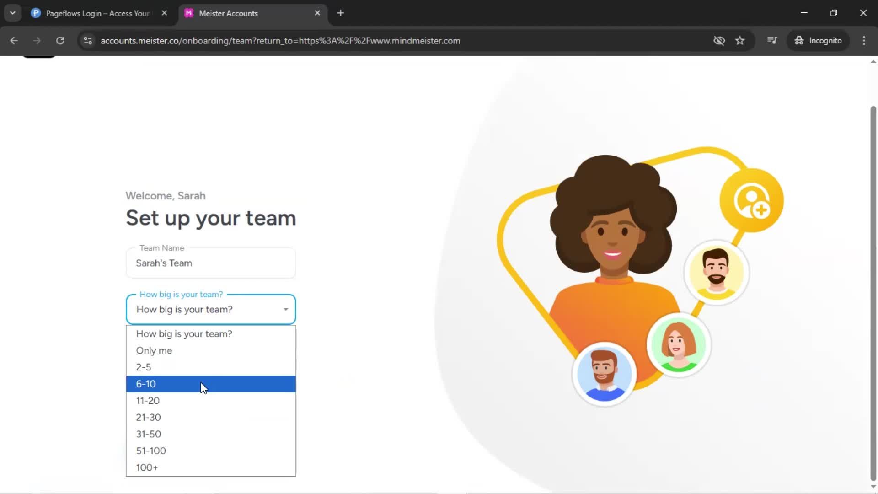Open the Chrome three-dot menu
878x494 pixels.
click(x=864, y=40)
